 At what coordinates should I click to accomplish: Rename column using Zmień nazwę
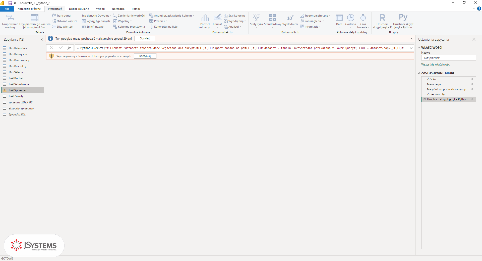[x=93, y=27]
